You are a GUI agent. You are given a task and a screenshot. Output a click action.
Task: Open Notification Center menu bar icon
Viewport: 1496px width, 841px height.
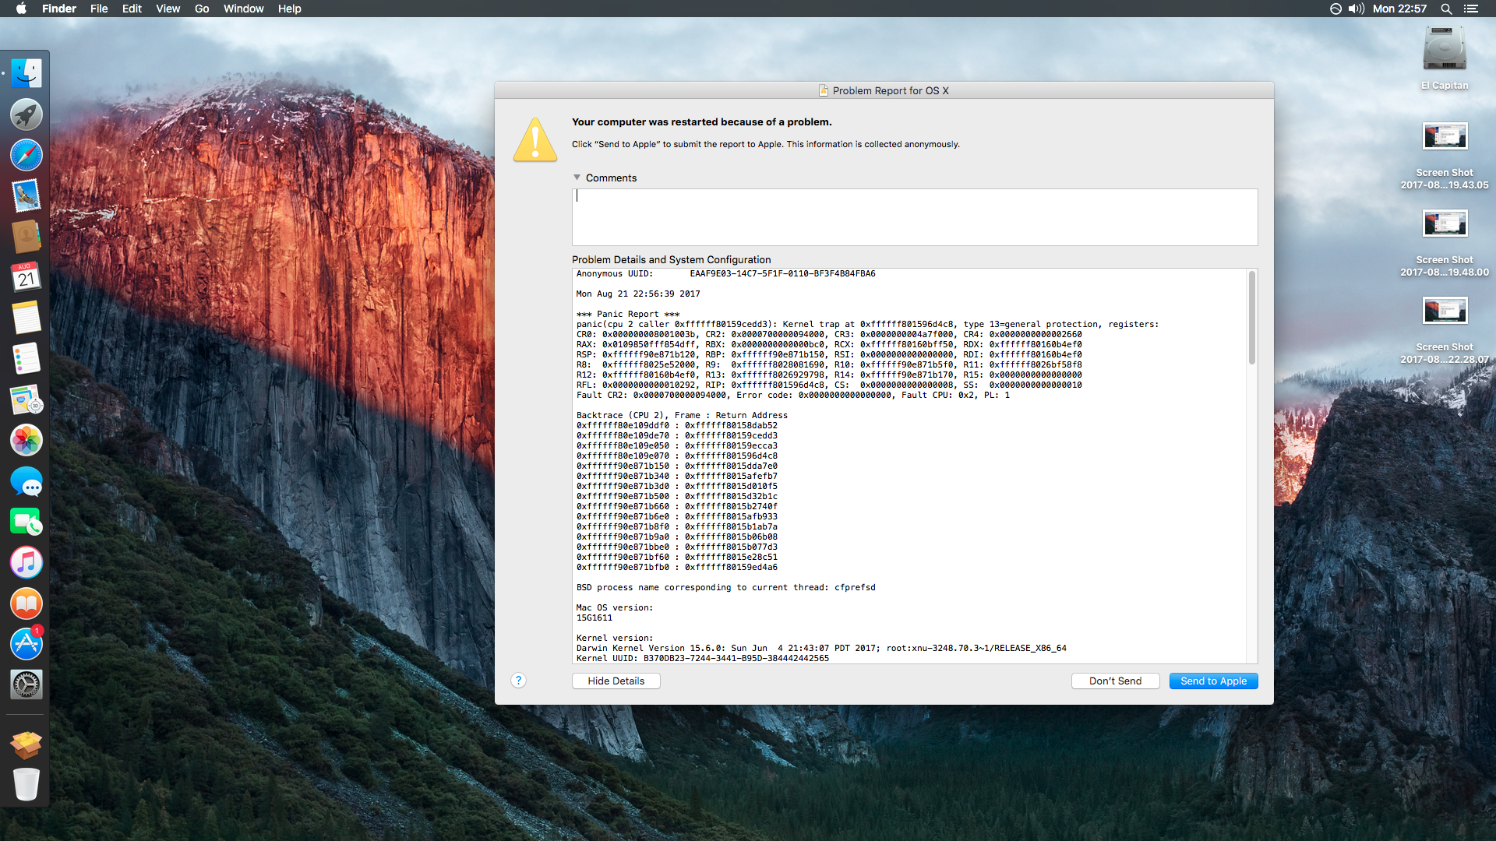pos(1471,9)
